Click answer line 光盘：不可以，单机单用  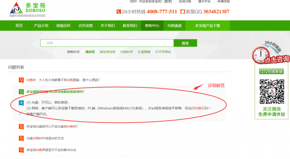point(48,103)
